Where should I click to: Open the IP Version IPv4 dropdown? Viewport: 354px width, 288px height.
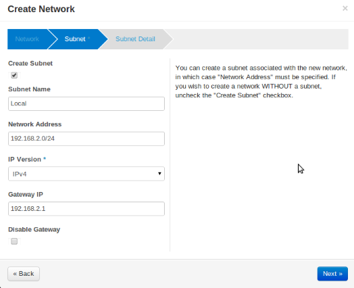point(86,174)
